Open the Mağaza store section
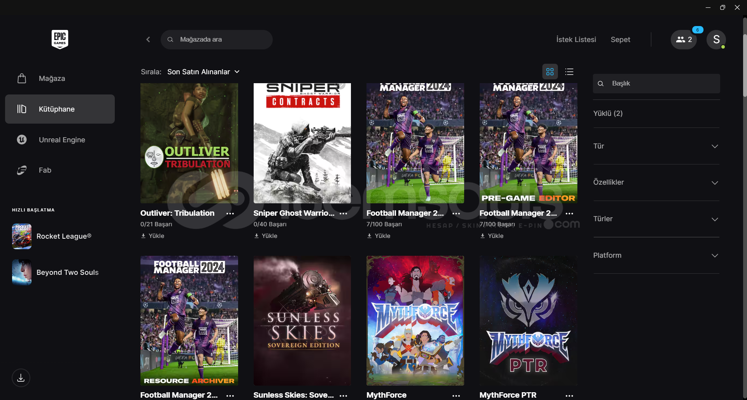The image size is (747, 400). pos(60,79)
